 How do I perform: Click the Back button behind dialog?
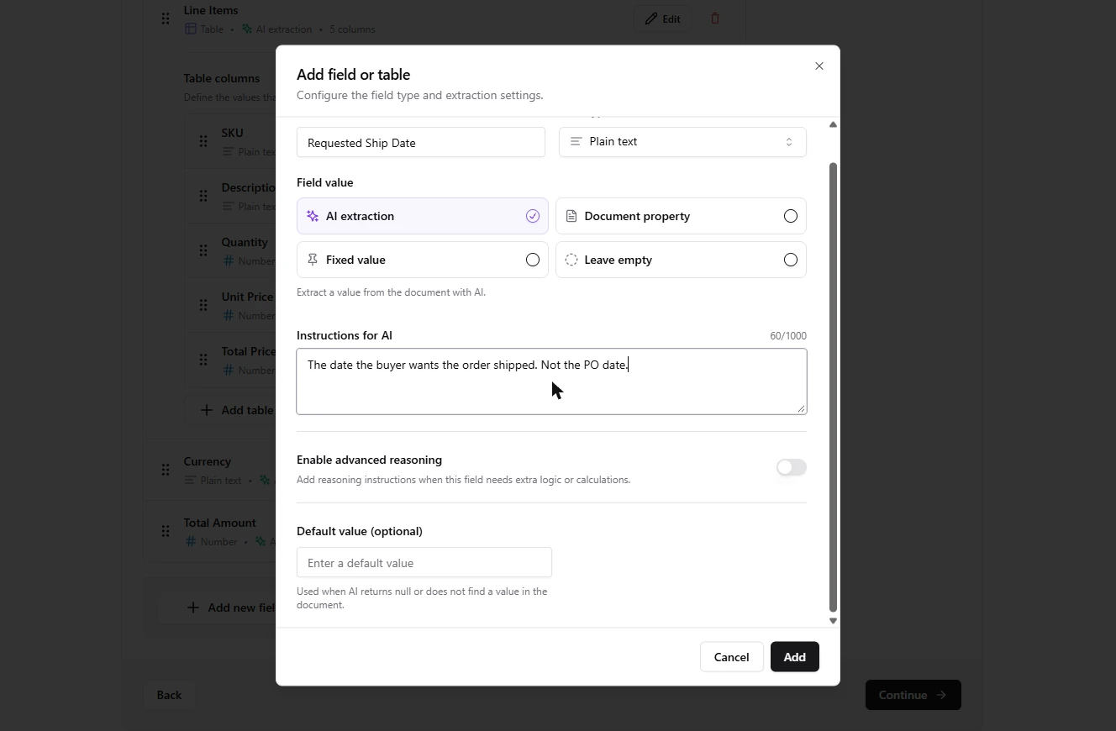(x=169, y=695)
